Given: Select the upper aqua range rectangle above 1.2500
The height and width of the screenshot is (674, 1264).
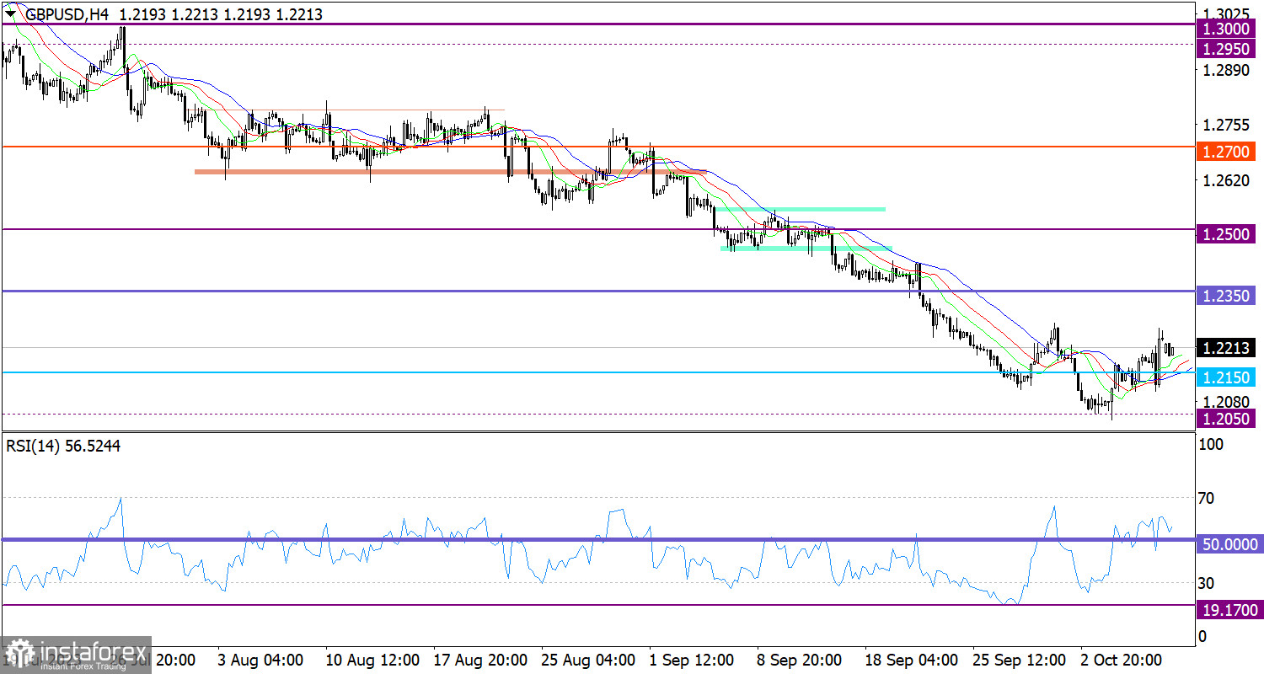Looking at the screenshot, I should 802,208.
